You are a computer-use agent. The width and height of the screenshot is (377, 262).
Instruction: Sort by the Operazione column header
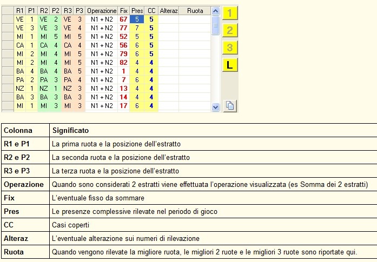pos(102,11)
